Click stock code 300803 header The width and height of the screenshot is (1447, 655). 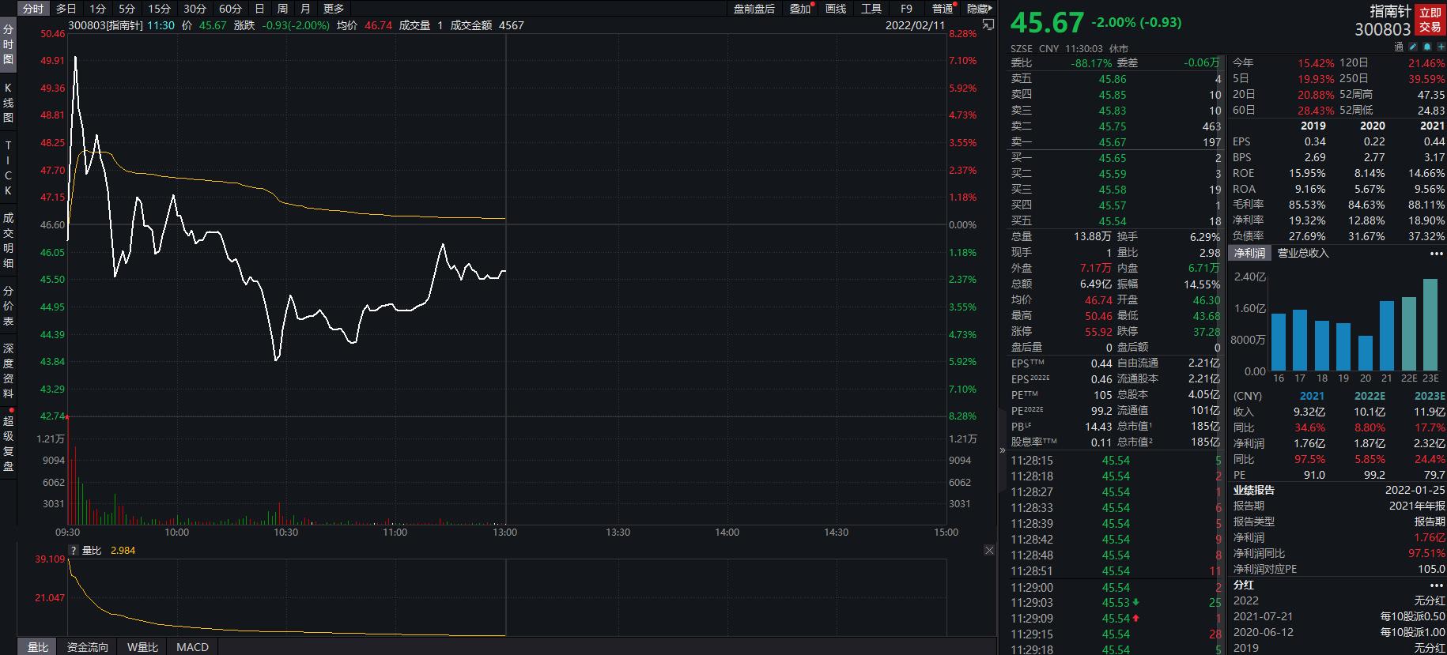pos(1382,29)
